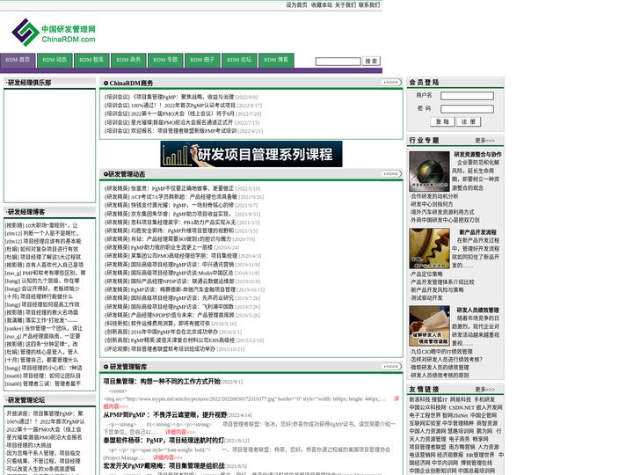Open 项目集管理PgMP：聚焦战略 training item

click(181, 97)
